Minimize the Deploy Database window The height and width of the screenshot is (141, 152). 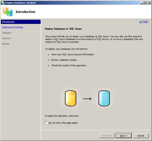[x=142, y=3]
